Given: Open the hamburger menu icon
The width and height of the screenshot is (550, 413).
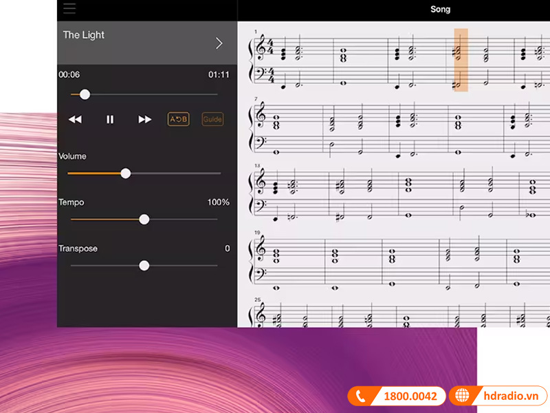Looking at the screenshot, I should pos(69,9).
